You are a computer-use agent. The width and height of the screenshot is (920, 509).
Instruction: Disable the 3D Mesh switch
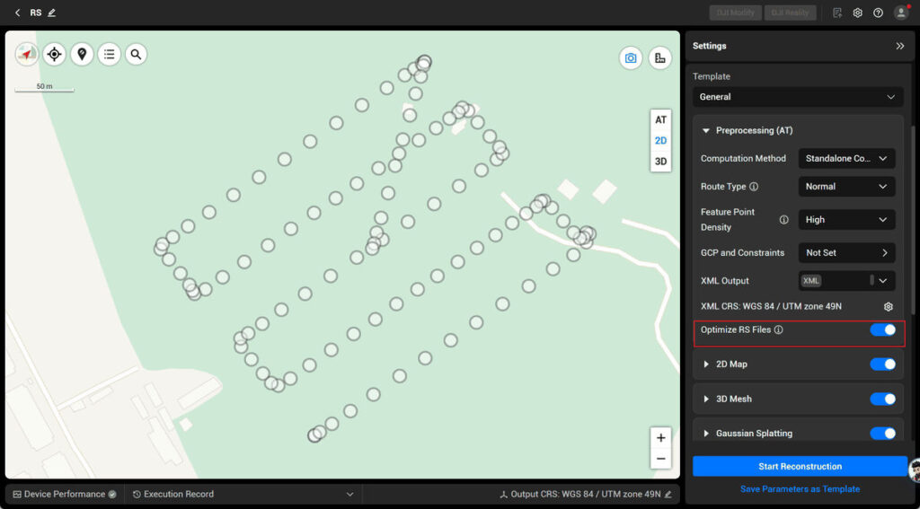coord(882,399)
